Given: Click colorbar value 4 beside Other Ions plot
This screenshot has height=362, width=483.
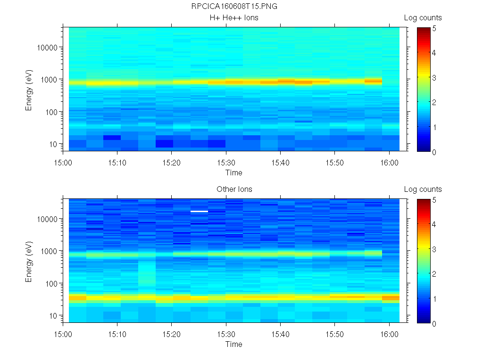Looking at the screenshot, I should (x=434, y=224).
